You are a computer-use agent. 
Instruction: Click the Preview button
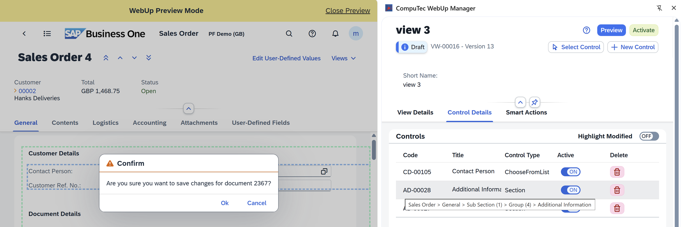coord(611,30)
